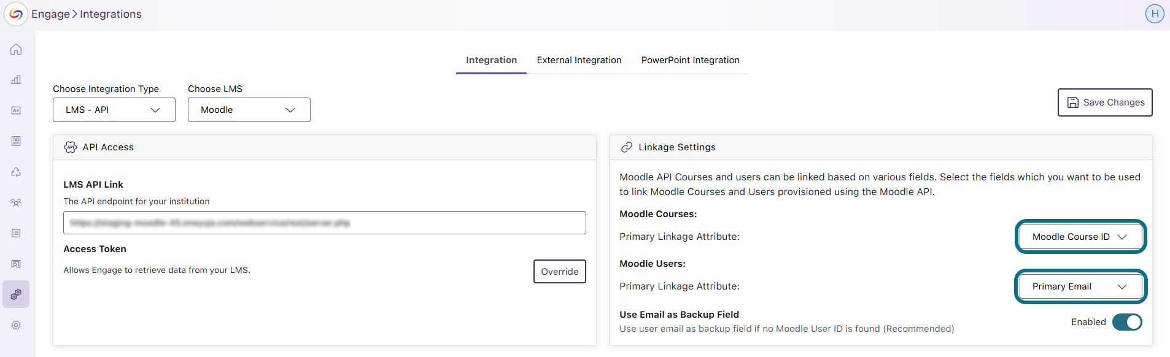The height and width of the screenshot is (357, 1170).
Task: Click the Linkage Settings link icon
Action: pyautogui.click(x=627, y=147)
